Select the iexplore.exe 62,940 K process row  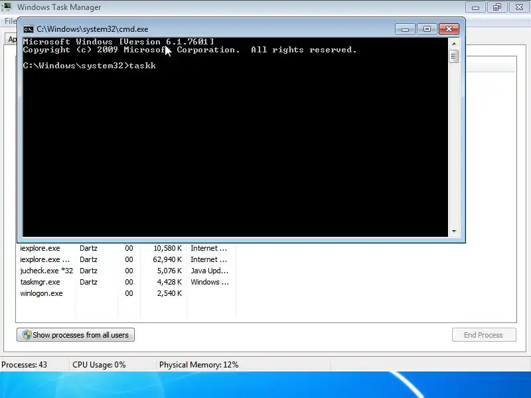(125, 259)
